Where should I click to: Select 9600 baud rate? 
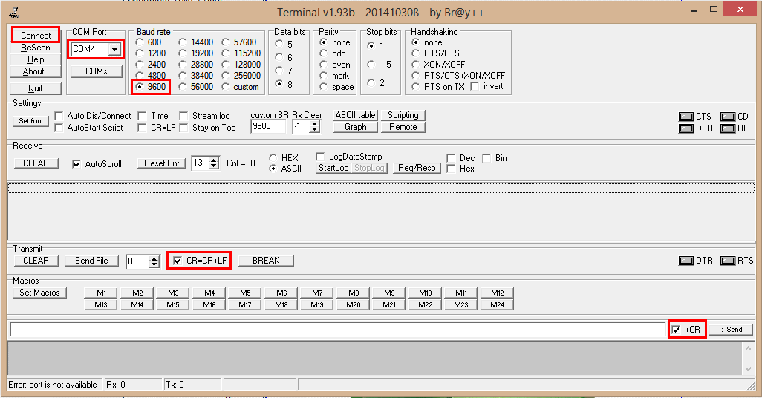[140, 87]
